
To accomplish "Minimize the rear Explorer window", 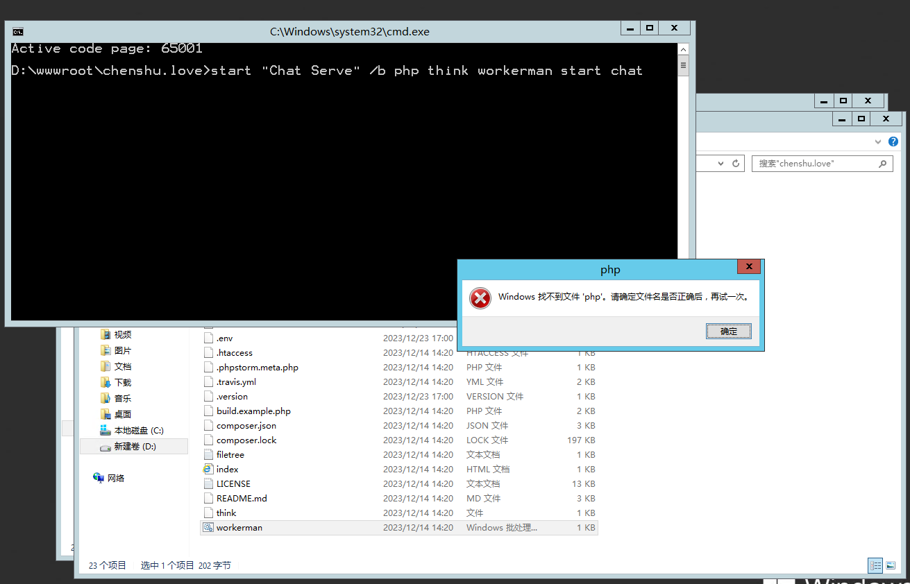I will click(x=824, y=101).
